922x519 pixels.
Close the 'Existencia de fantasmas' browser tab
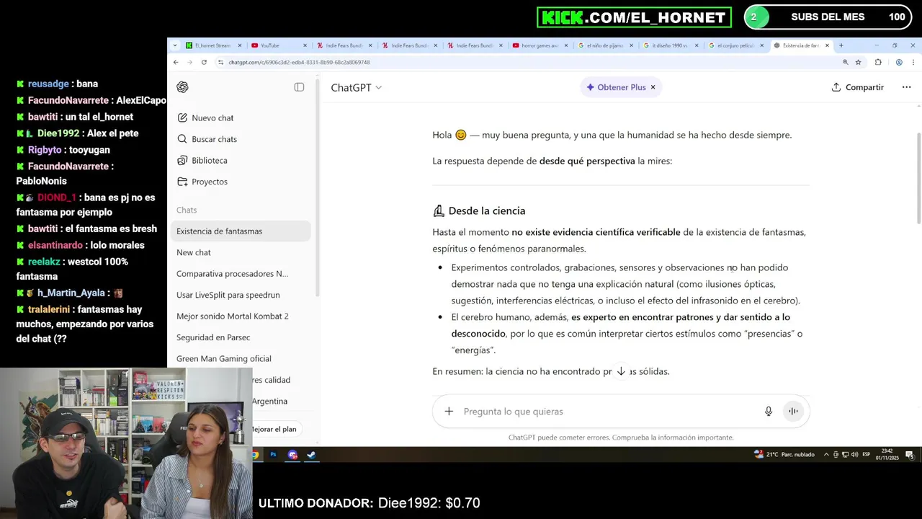click(827, 45)
